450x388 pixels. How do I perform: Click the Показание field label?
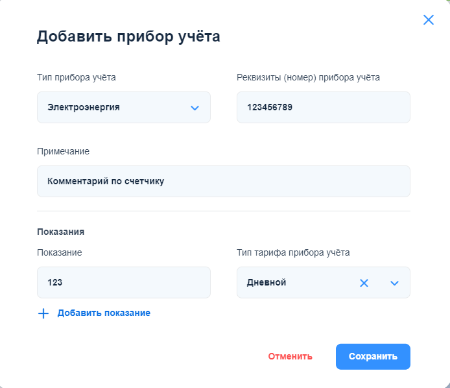[59, 252]
